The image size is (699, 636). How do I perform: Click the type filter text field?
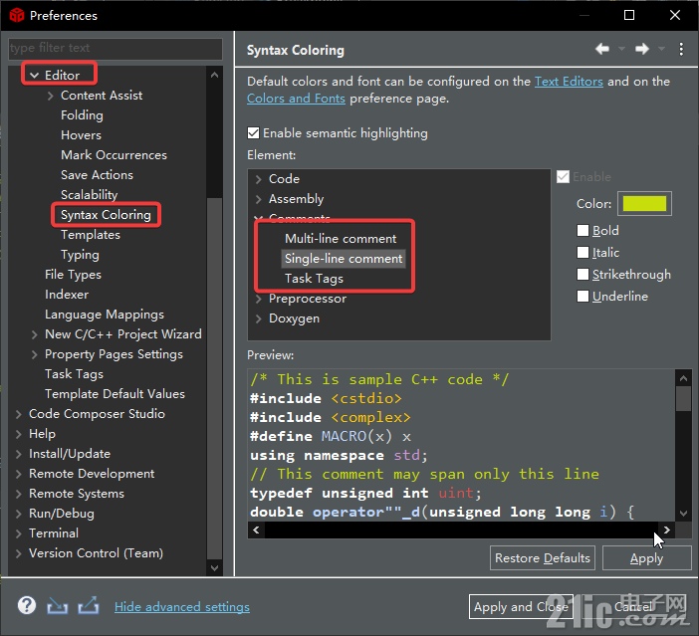tap(116, 48)
